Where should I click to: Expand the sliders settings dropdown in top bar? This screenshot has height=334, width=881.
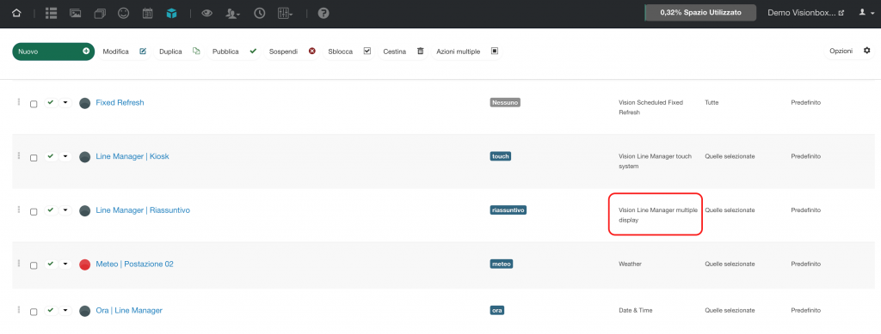pyautogui.click(x=286, y=14)
